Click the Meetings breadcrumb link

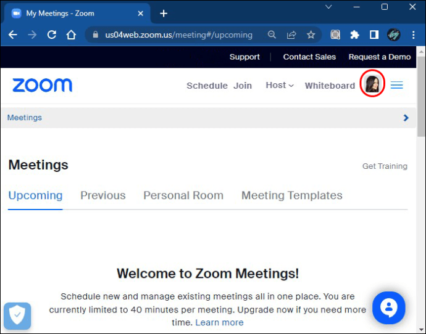click(25, 118)
